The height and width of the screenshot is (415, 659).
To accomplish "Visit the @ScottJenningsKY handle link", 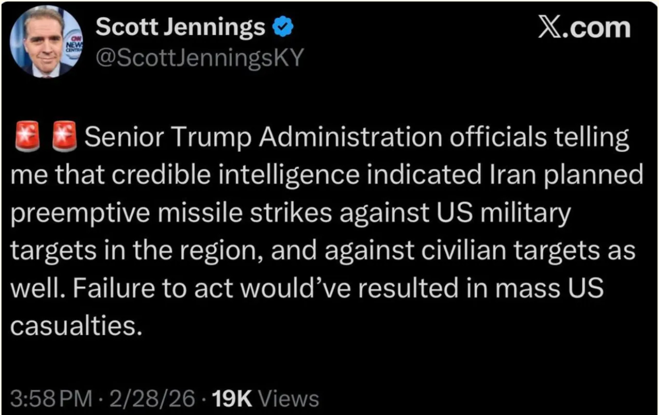I will (199, 58).
